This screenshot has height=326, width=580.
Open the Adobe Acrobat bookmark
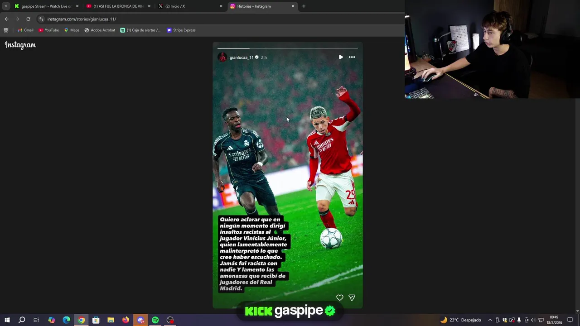coord(100,30)
